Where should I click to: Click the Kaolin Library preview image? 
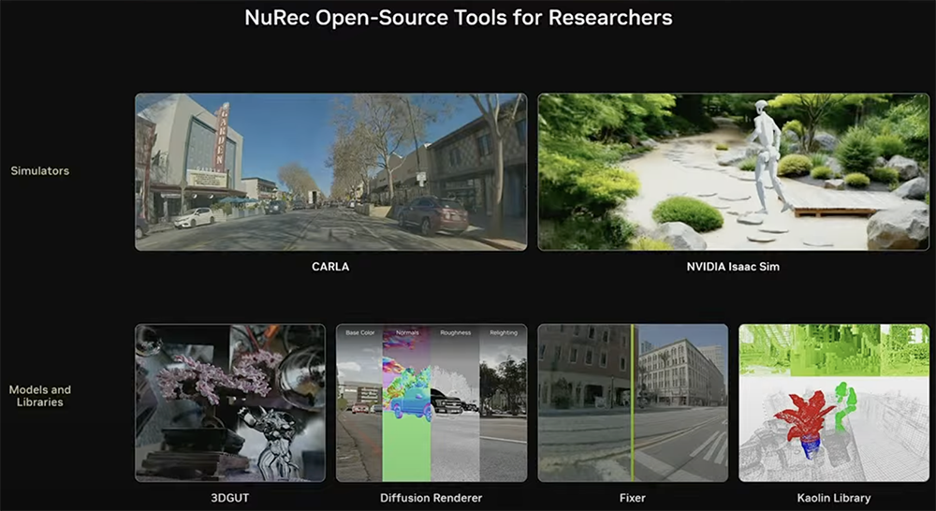(x=833, y=402)
